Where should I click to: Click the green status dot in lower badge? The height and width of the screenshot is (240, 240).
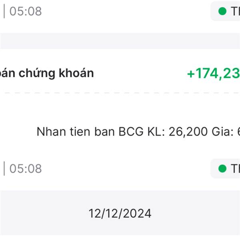tap(222, 168)
